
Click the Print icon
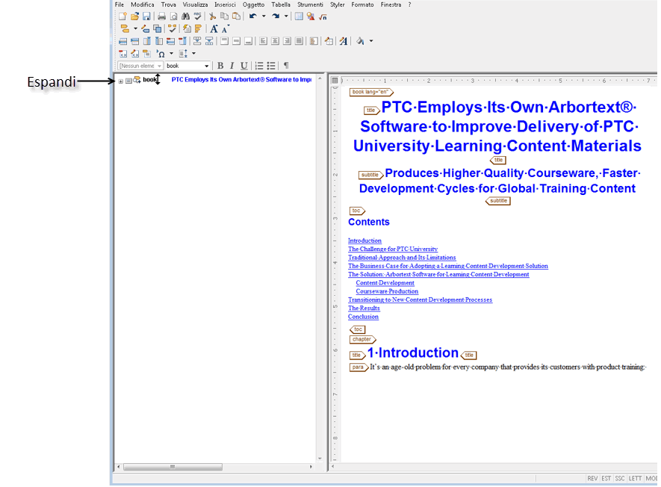pos(161,16)
